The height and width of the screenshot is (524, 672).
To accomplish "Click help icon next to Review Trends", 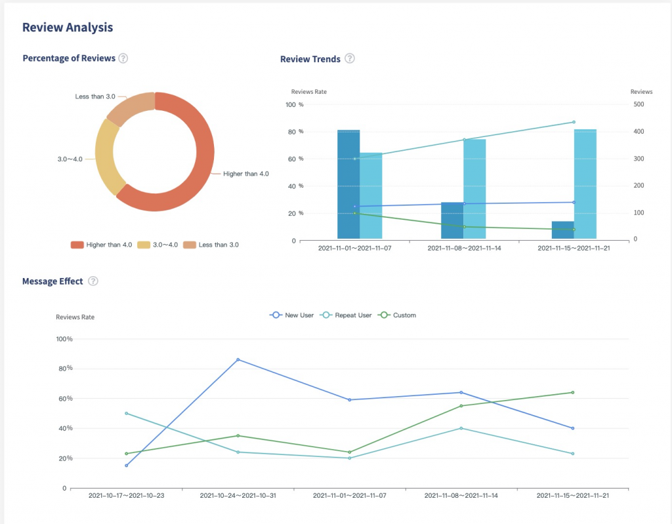I will click(x=350, y=58).
